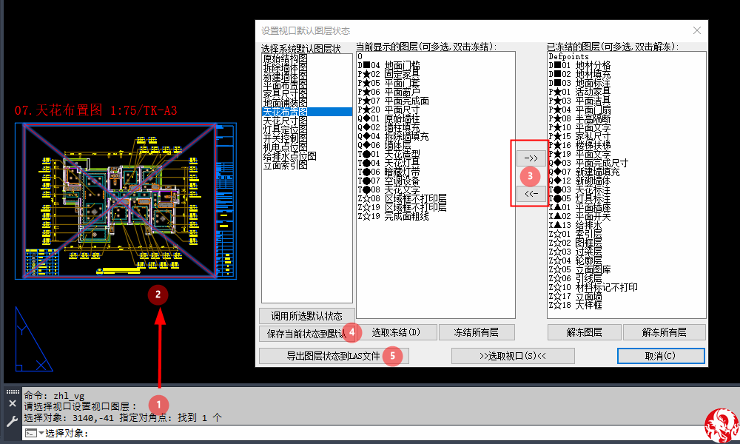Click the move-left '<<-' unfreeze arrow button
The image size is (740, 444).
tap(530, 194)
